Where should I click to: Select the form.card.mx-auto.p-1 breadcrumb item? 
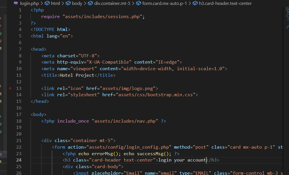pos(165,3)
